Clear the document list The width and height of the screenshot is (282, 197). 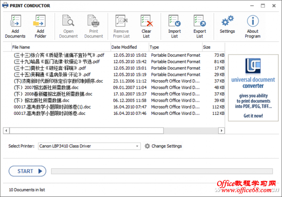(x=147, y=26)
